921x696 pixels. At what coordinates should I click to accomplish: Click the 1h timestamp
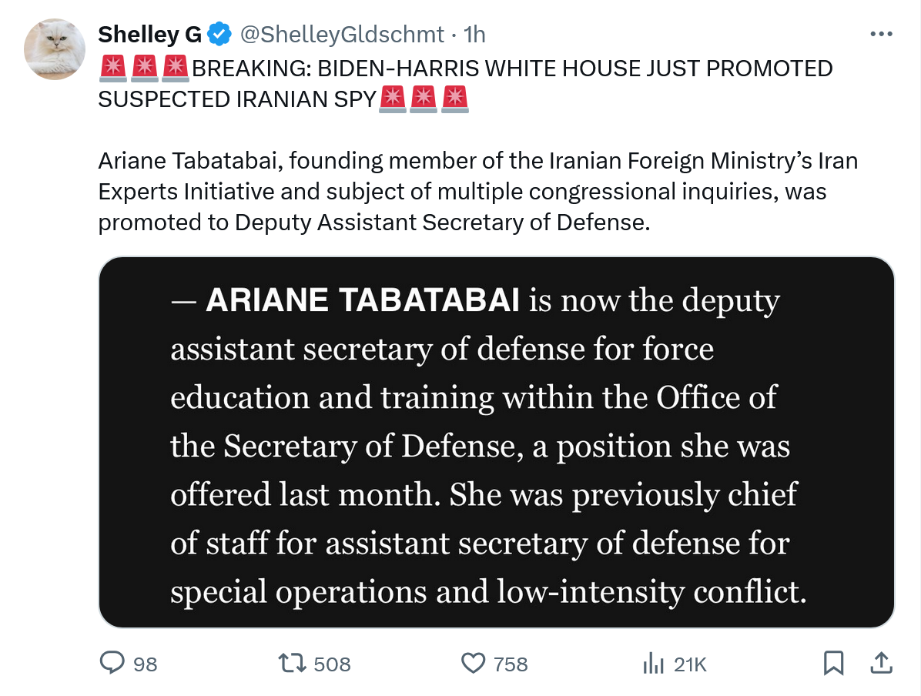(x=475, y=35)
